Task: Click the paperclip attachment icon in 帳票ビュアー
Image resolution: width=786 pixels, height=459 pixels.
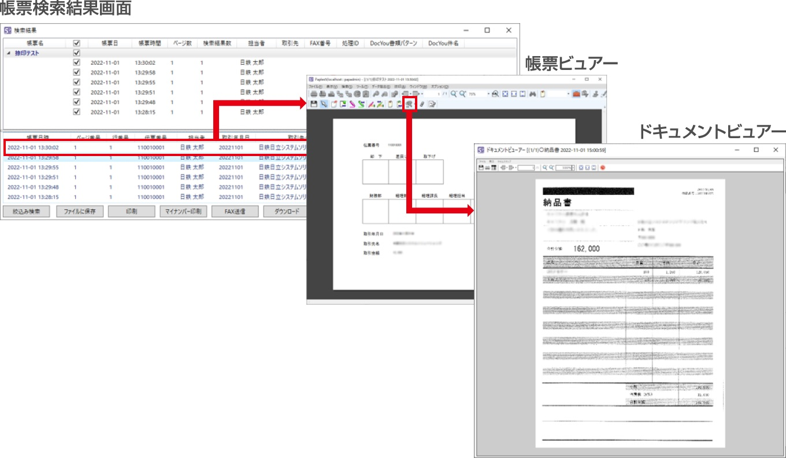Action: [x=422, y=104]
